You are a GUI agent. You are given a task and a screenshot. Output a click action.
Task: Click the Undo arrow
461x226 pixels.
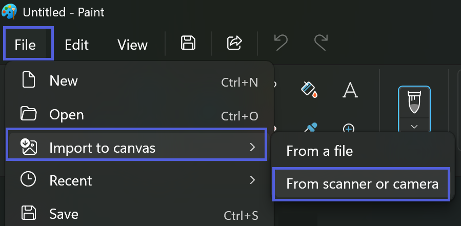[x=280, y=44]
